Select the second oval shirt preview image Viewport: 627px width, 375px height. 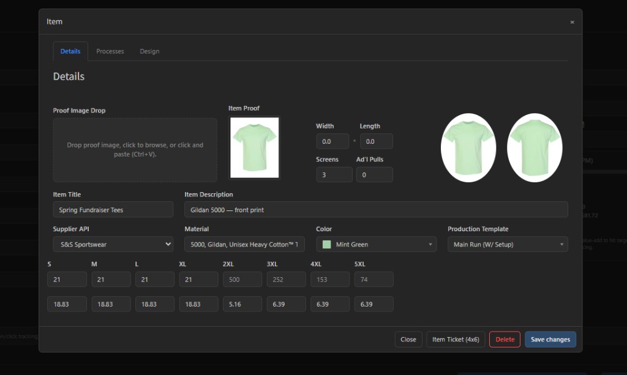tap(535, 148)
